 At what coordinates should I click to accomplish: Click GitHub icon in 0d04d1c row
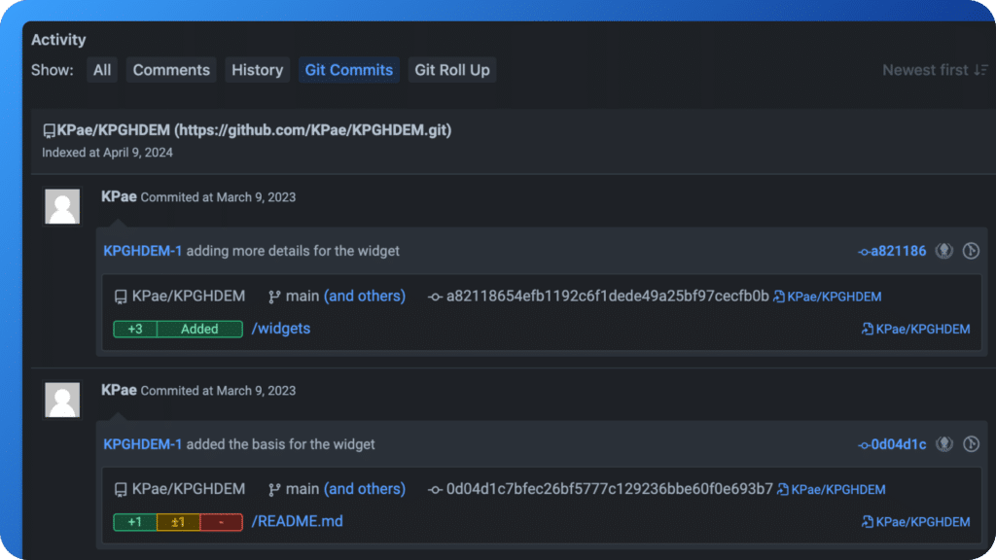[x=944, y=443]
